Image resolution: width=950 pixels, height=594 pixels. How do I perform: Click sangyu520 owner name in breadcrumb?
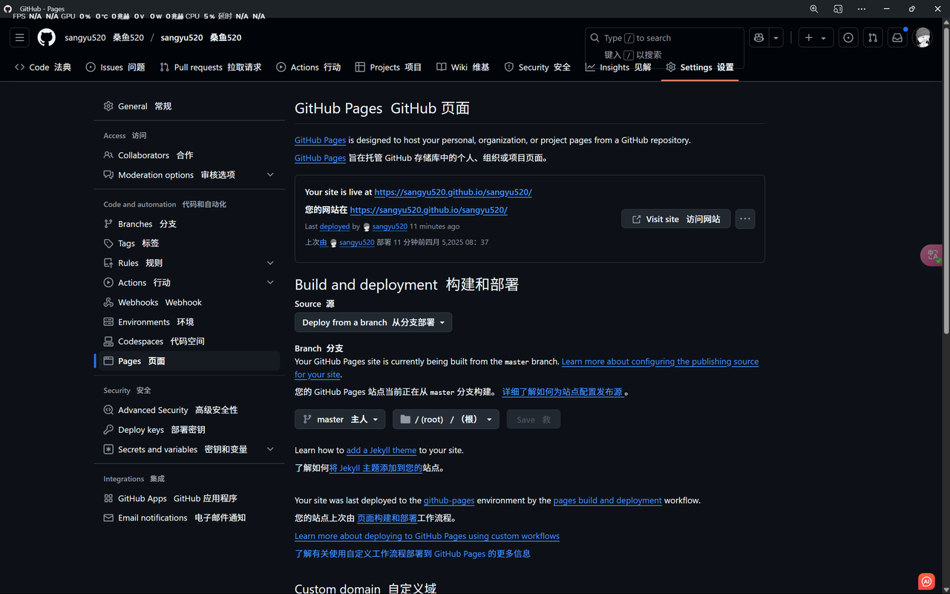[85, 37]
